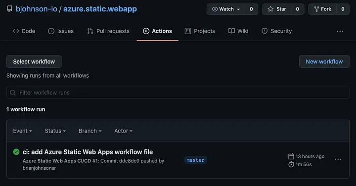Click the search magnifier icon
The width and height of the screenshot is (356, 186).
13,93
